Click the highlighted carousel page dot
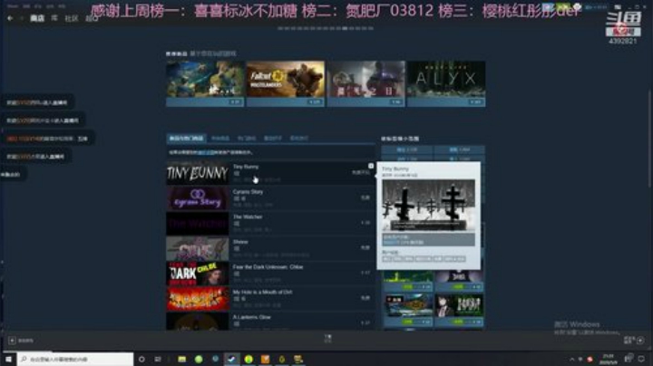653x366 pixels. click(345, 29)
